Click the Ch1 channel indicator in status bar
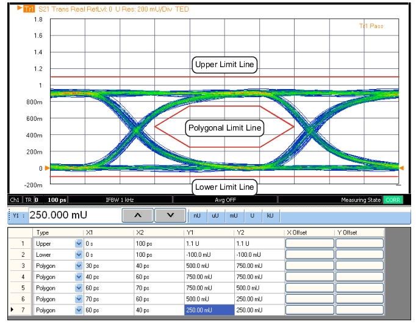Screen dimensions: 416x327 pos(15,200)
